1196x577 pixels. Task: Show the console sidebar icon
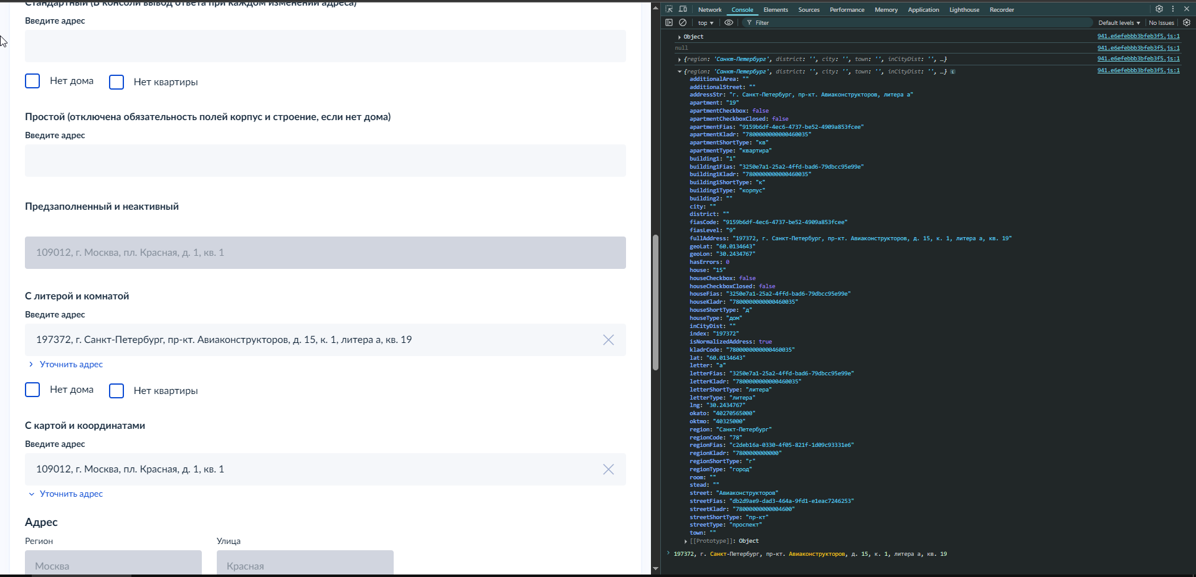[669, 22]
